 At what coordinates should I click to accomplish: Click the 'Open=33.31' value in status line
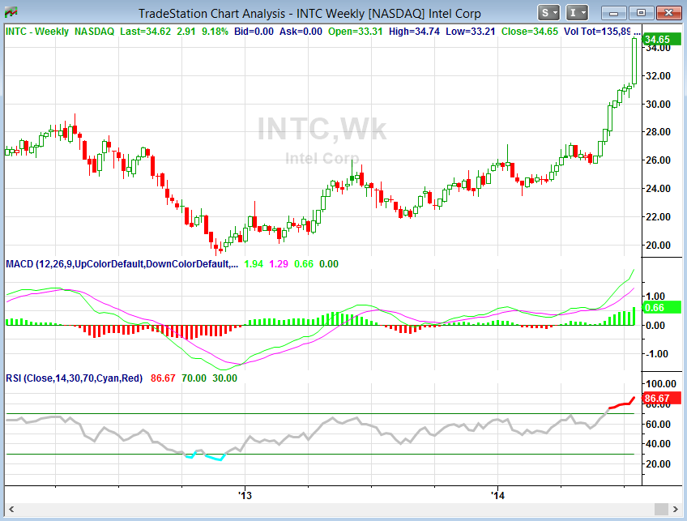(356, 32)
